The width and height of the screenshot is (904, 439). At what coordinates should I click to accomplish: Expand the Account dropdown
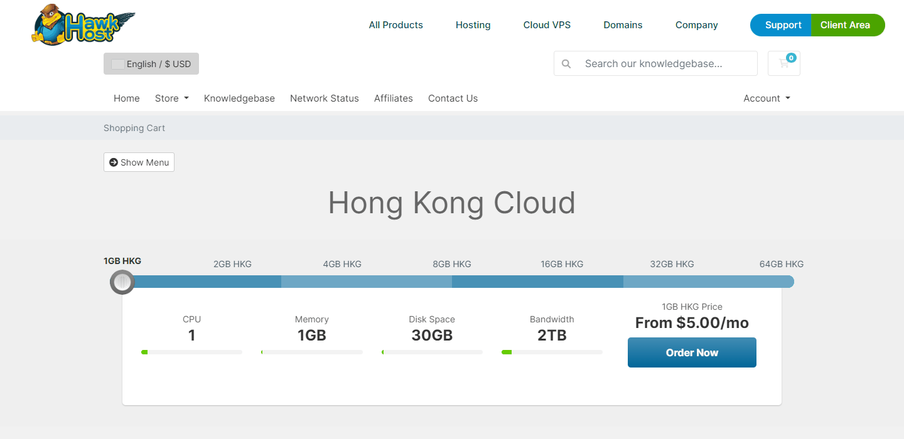[x=767, y=98]
